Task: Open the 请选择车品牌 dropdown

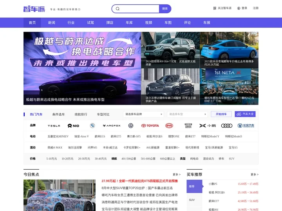Action: click(143, 114)
